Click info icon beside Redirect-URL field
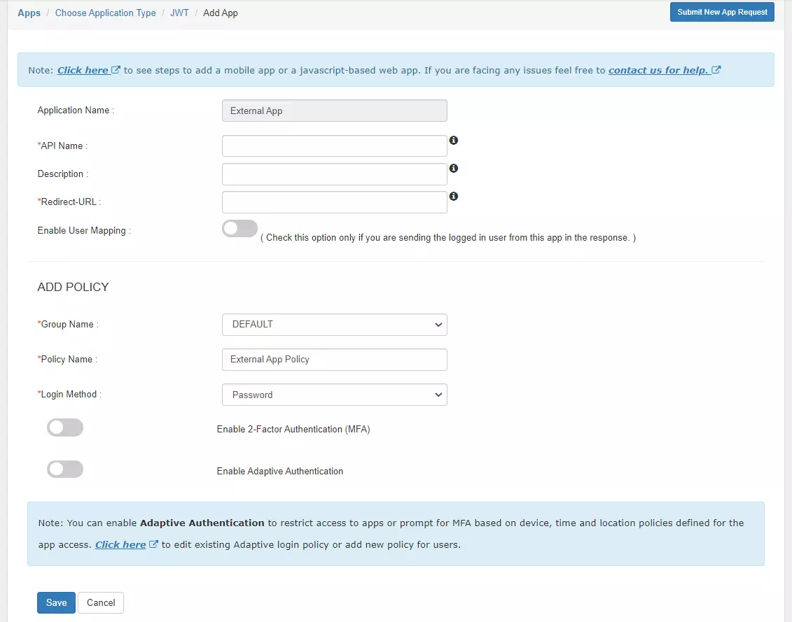792x622 pixels. 454,196
